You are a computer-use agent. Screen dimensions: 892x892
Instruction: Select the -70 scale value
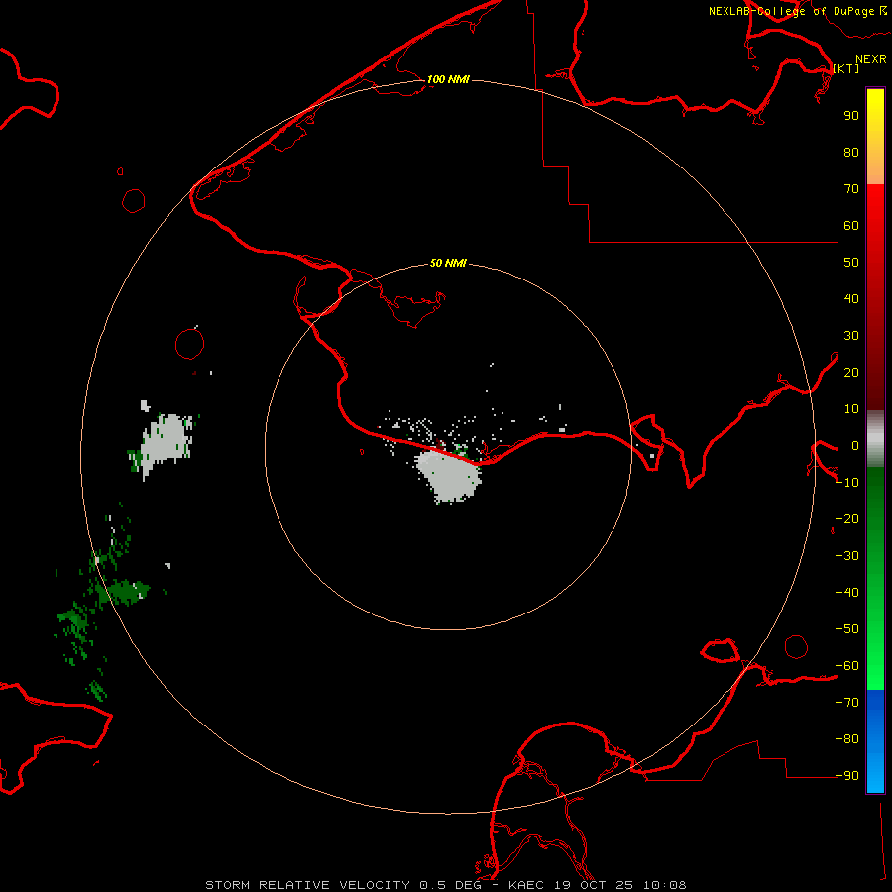(x=847, y=703)
